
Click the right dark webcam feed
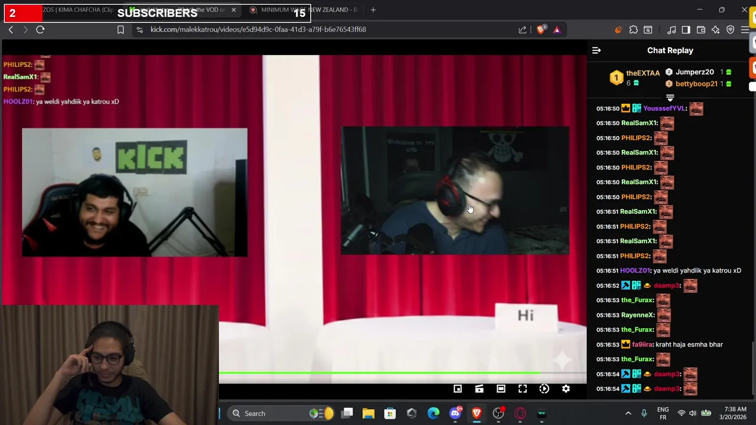[x=455, y=191]
